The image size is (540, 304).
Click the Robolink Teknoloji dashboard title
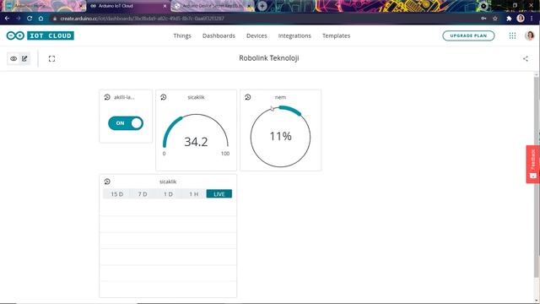coord(269,58)
